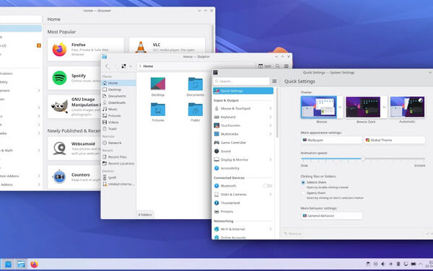Click the volume icon in system tray

tap(382, 264)
